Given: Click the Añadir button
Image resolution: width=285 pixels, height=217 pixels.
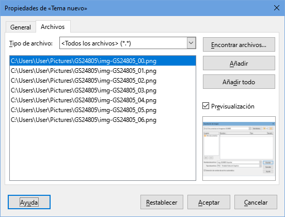Looking at the screenshot, I should pos(239,63).
